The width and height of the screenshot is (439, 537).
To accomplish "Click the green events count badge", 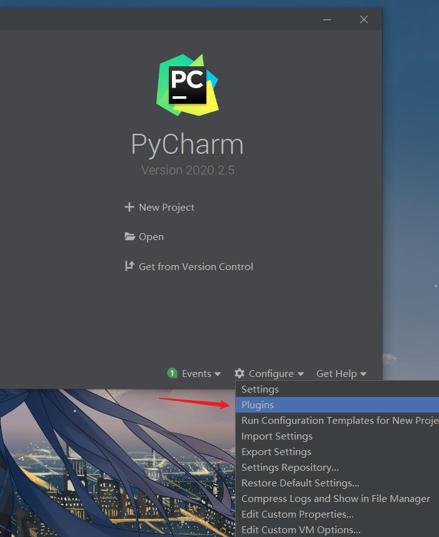I will 172,373.
